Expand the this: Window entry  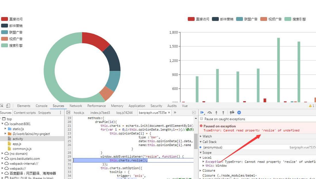(x=203, y=165)
